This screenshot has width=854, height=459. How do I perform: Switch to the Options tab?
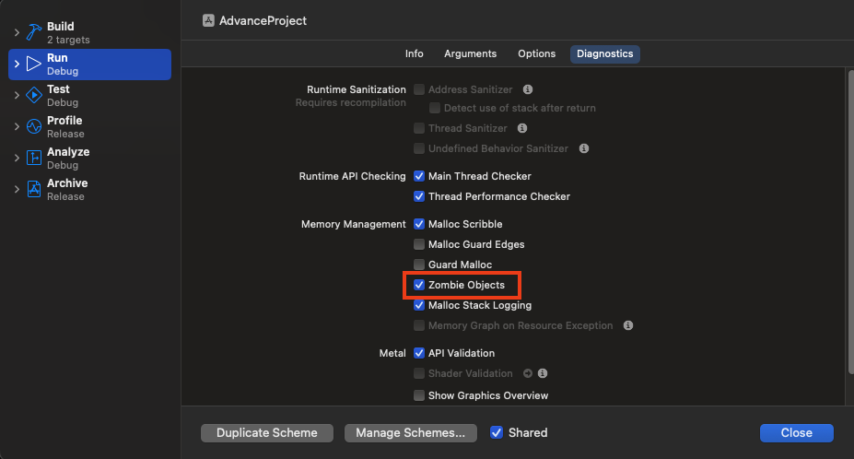pyautogui.click(x=536, y=54)
